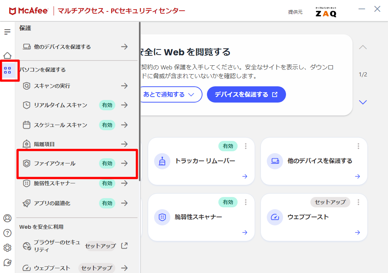Open the 隔離項目 menu item
This screenshot has height=273, width=388.
pyautogui.click(x=77, y=144)
